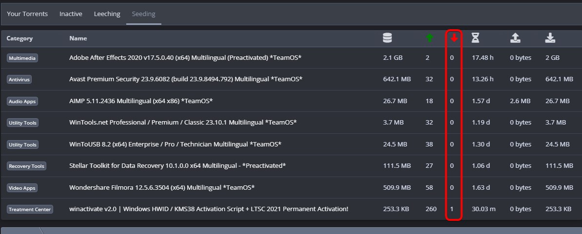The height and width of the screenshot is (234, 582).
Task: Open Adobe After Effects 2020 torrent link
Action: [x=185, y=58]
